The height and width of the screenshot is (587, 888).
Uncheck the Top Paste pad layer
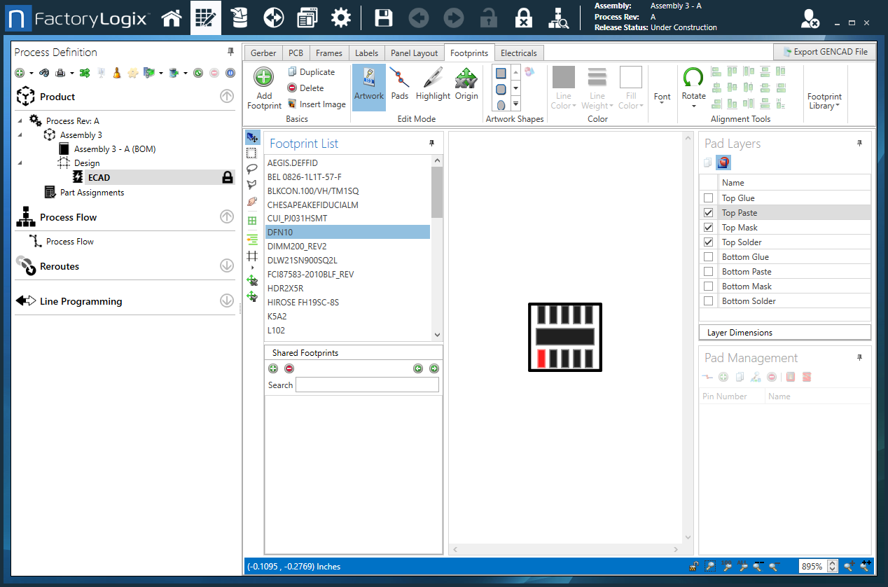tap(708, 212)
